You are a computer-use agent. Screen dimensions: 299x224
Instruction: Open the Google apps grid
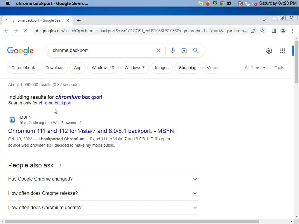282,51
